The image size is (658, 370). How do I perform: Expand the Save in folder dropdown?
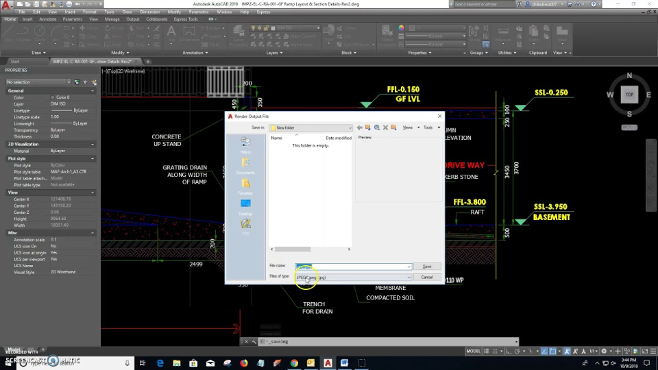click(x=350, y=128)
